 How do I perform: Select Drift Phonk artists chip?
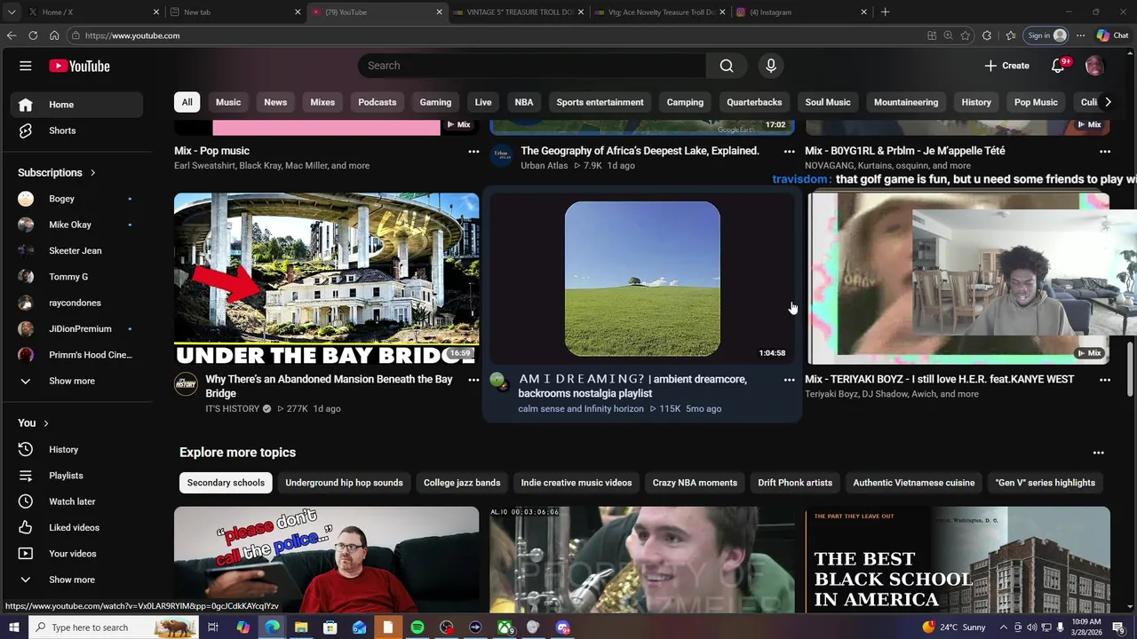795,483
